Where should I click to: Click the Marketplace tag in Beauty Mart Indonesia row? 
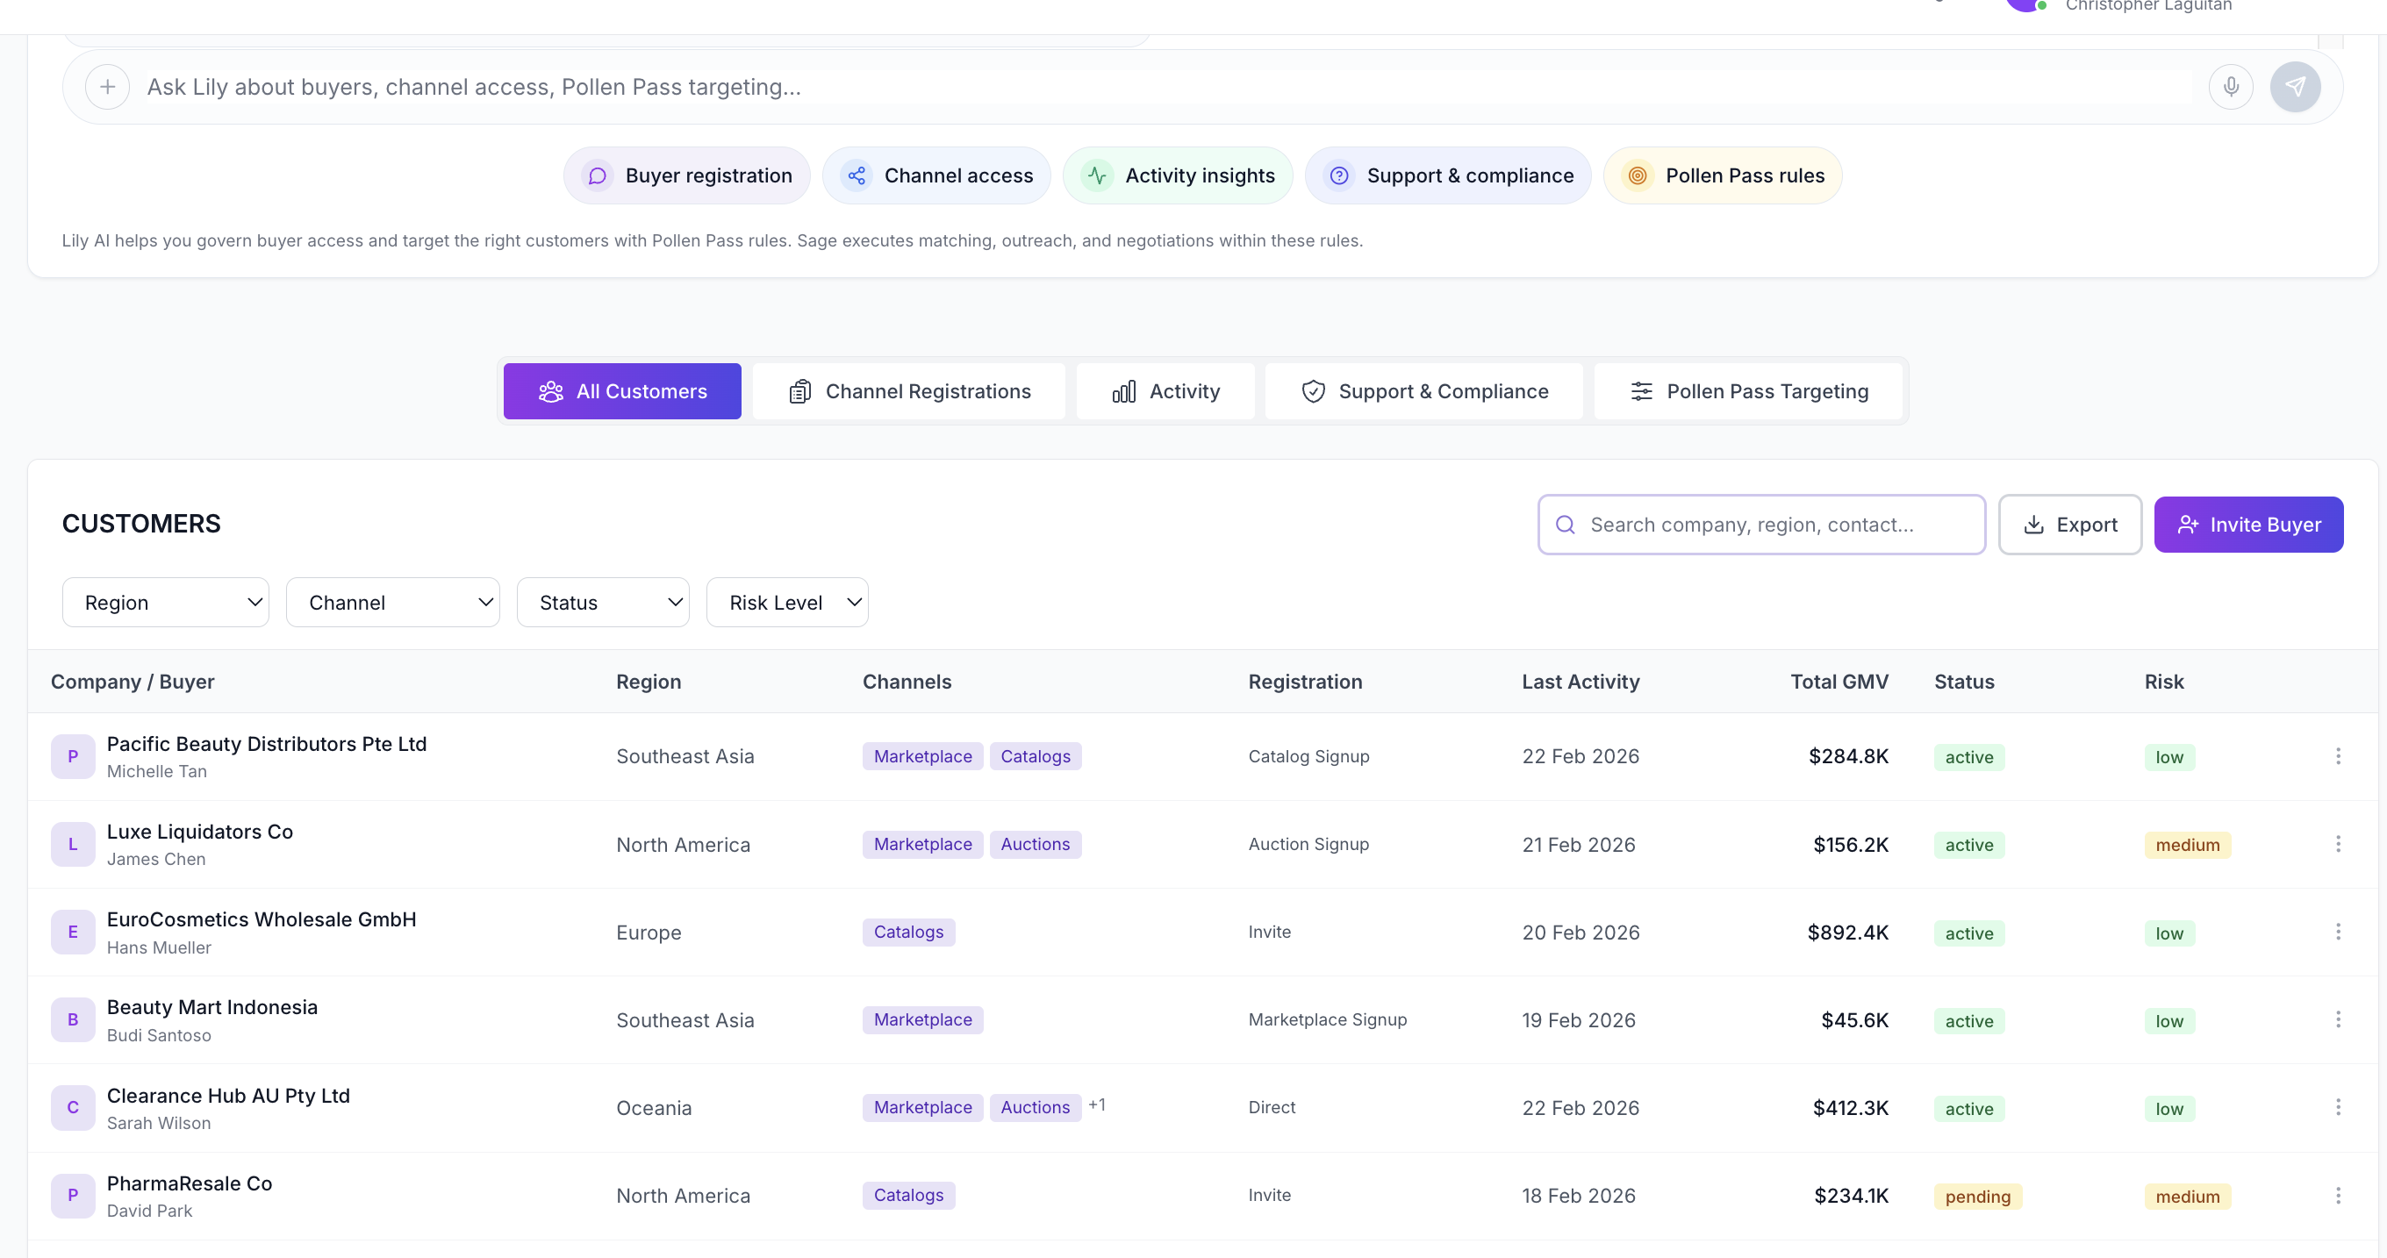click(x=923, y=1020)
